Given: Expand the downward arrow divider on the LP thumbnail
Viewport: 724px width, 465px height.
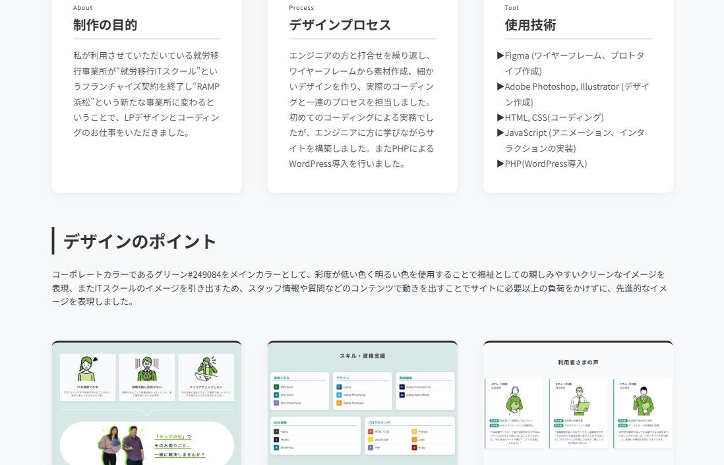Looking at the screenshot, I should pos(146,412).
